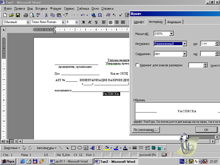
Task: Toggle underline (Ч) formatting
Action: (x=96, y=22)
